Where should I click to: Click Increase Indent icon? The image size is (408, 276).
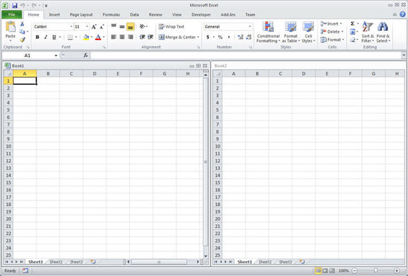150,37
